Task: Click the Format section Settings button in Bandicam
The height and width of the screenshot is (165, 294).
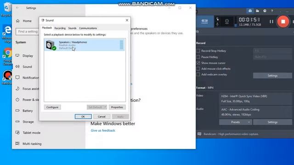Action: click(x=272, y=122)
